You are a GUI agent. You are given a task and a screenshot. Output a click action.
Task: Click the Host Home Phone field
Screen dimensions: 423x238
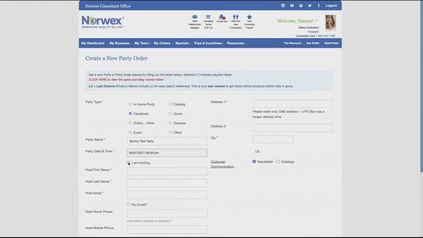tap(167, 213)
